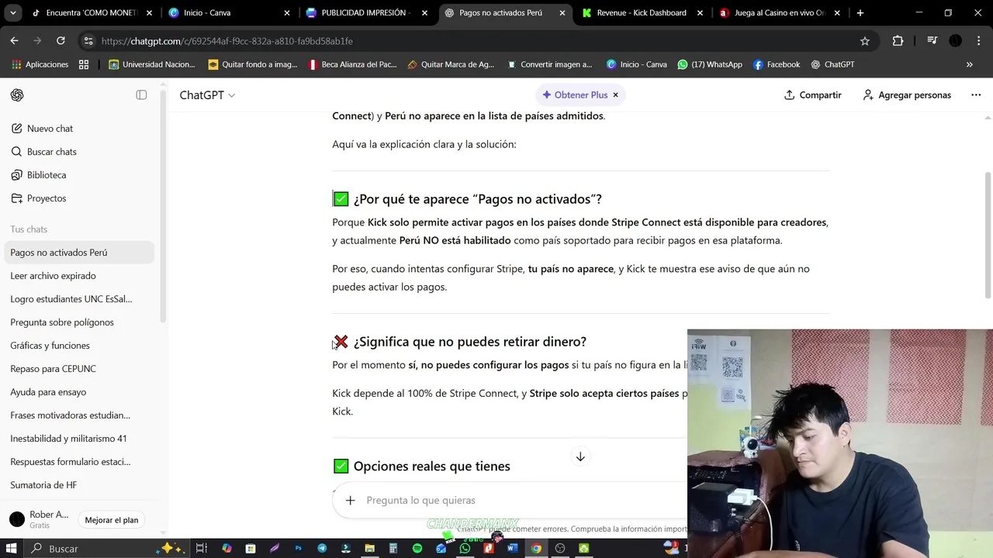Open Photoshop from the taskbar
993x558 pixels.
point(298,548)
